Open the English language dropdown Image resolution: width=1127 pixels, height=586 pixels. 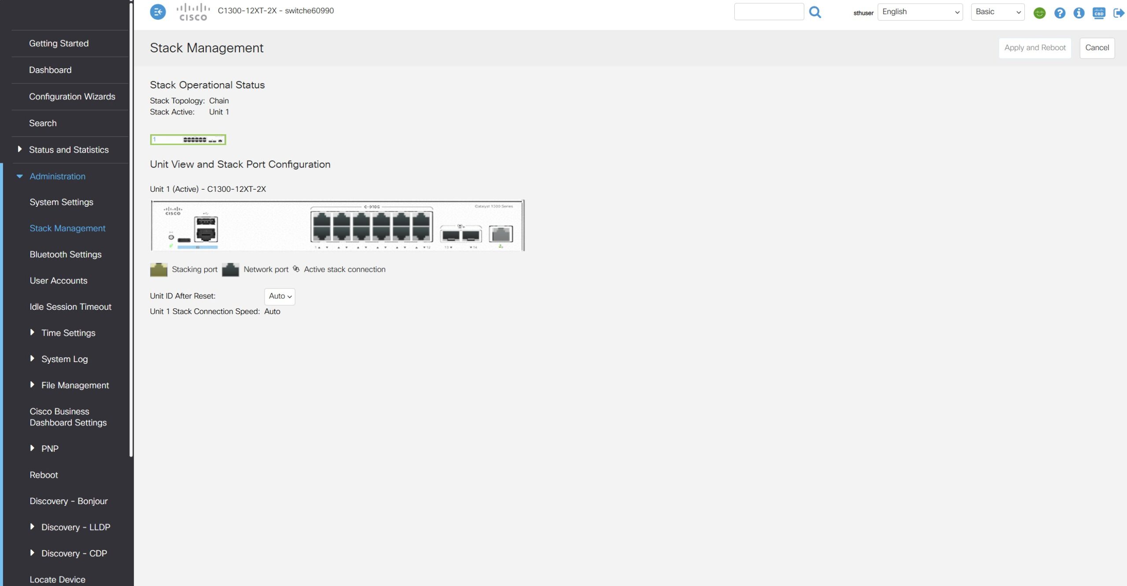click(920, 12)
